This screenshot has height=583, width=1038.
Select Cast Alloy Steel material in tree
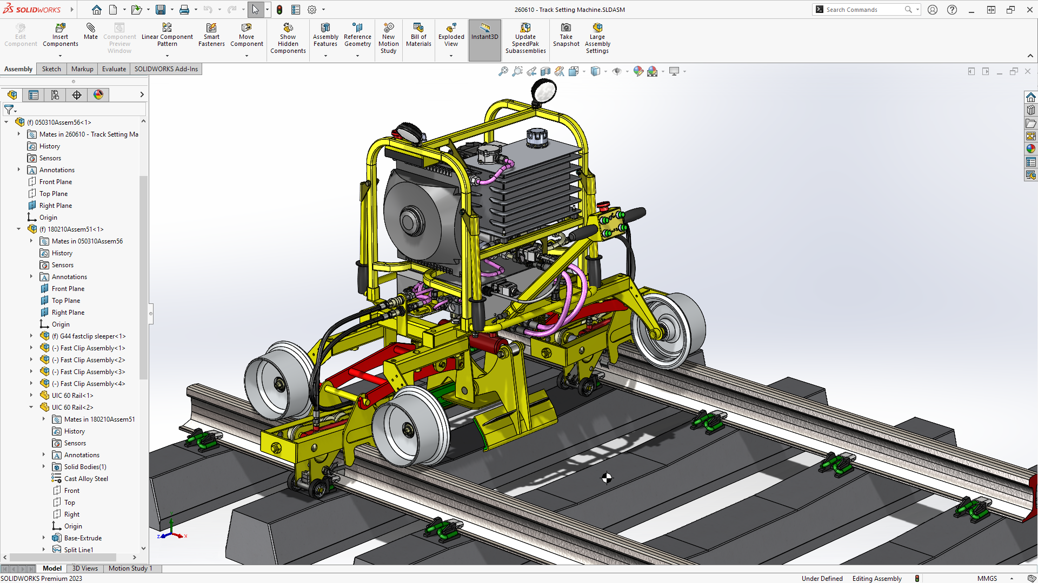(x=85, y=478)
